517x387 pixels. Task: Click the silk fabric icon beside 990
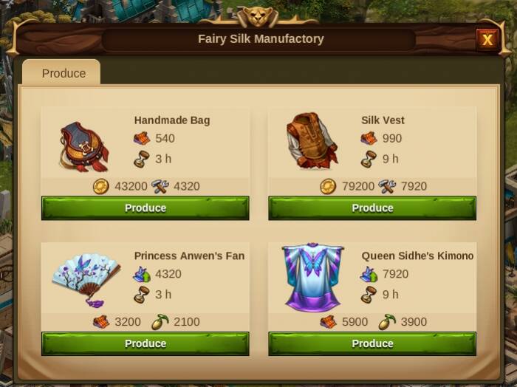(x=369, y=138)
